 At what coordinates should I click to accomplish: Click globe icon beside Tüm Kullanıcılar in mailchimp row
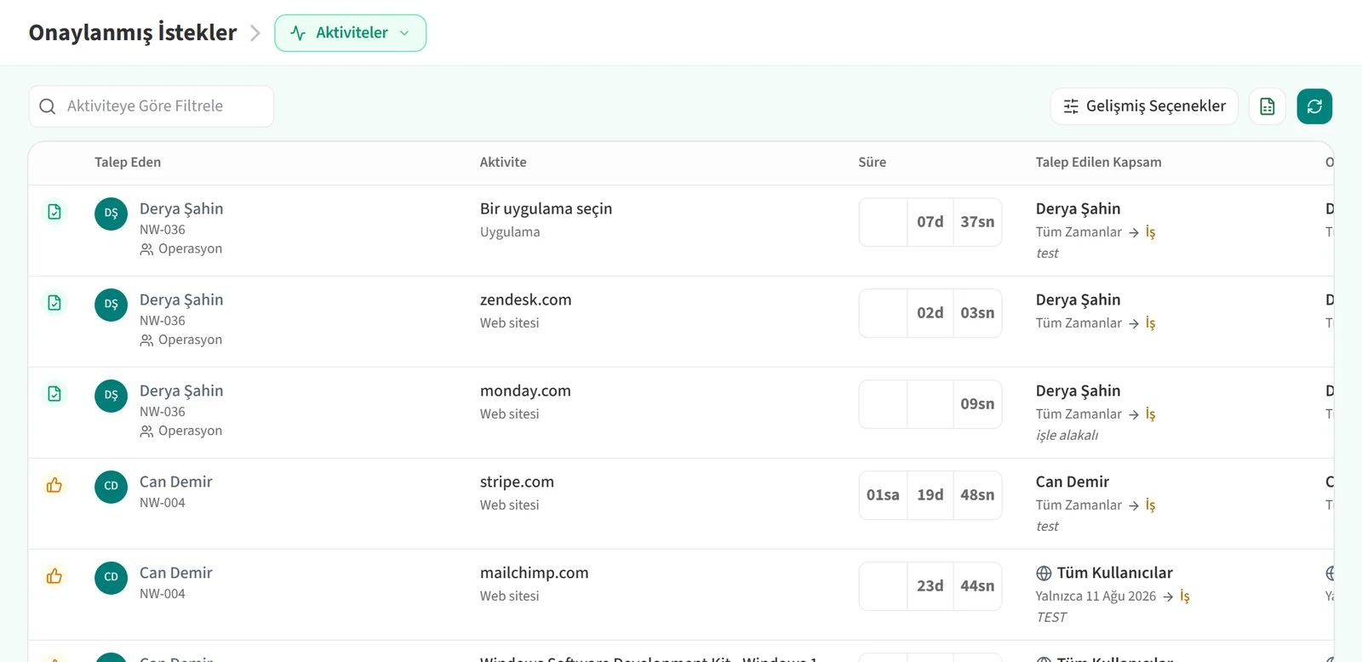point(1044,574)
